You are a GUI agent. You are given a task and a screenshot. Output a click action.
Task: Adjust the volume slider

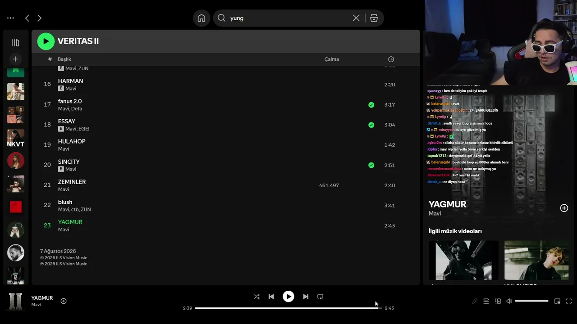(x=531, y=301)
